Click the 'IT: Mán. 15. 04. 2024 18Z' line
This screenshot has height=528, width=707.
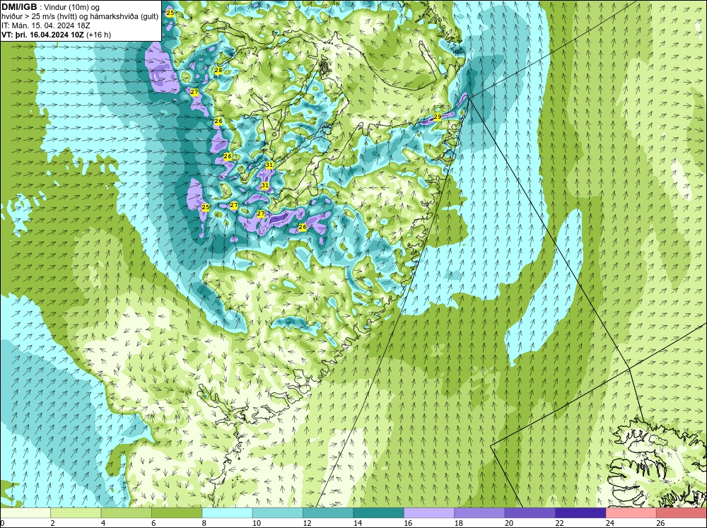[x=45, y=25]
